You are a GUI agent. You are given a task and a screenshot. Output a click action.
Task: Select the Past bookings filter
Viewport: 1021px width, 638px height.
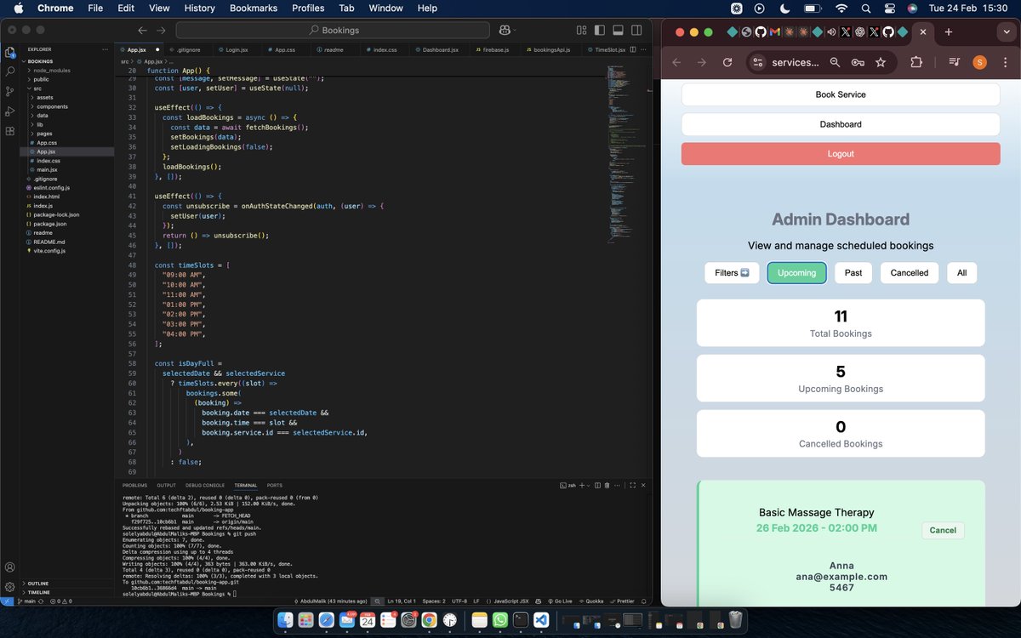(853, 273)
